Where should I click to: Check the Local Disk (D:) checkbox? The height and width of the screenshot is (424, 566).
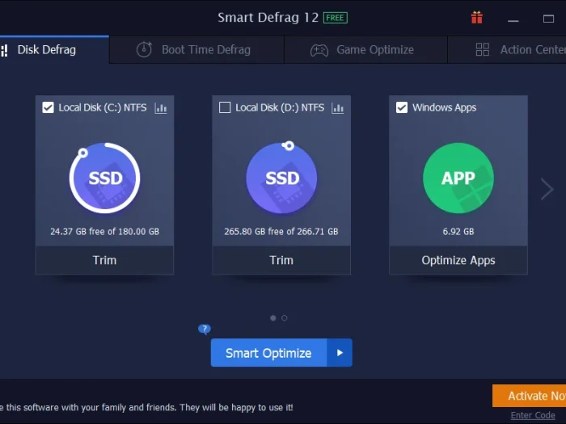pos(225,107)
